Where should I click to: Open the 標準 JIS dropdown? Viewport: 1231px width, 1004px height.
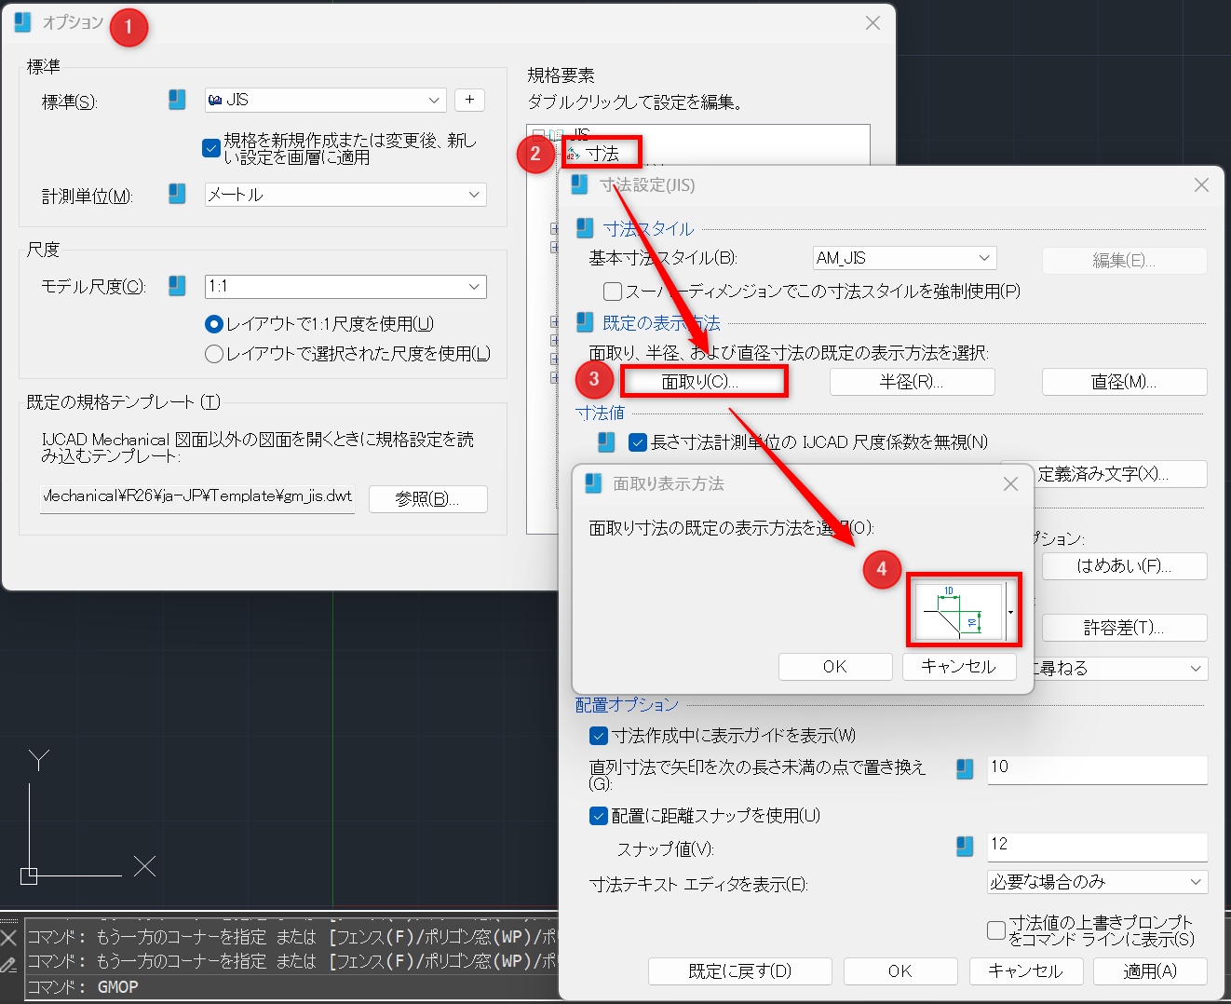pyautogui.click(x=325, y=100)
